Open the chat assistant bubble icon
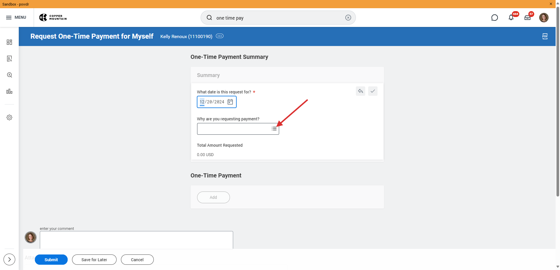The height and width of the screenshot is (270, 560). [x=494, y=18]
